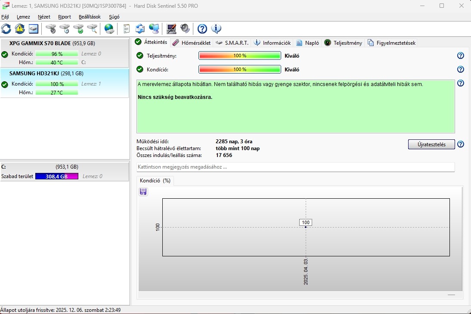Switch to the Hőmérséklet tab
471x314 pixels.
click(x=192, y=43)
